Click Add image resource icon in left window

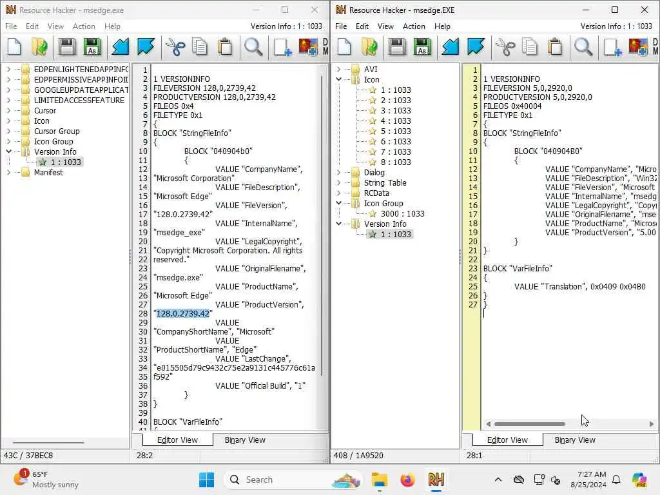click(308, 46)
